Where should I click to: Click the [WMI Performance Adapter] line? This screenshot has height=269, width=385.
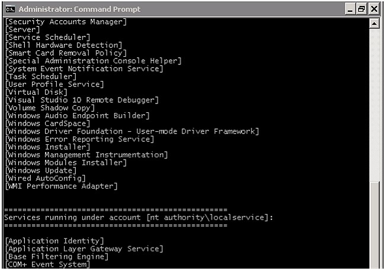click(x=60, y=186)
